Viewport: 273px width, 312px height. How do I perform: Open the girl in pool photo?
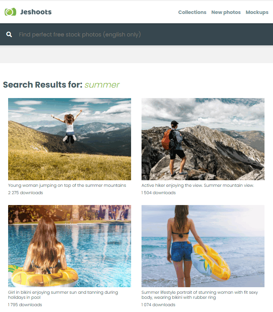pyautogui.click(x=70, y=246)
